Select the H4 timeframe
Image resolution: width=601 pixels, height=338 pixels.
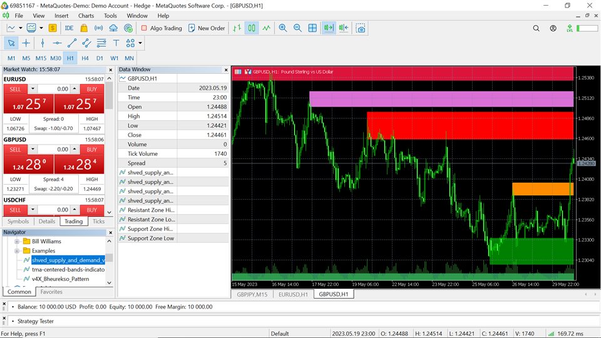(85, 58)
